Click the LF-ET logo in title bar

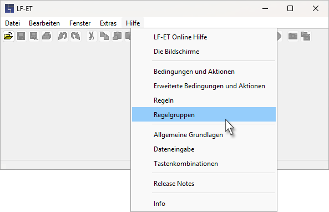click(x=9, y=9)
